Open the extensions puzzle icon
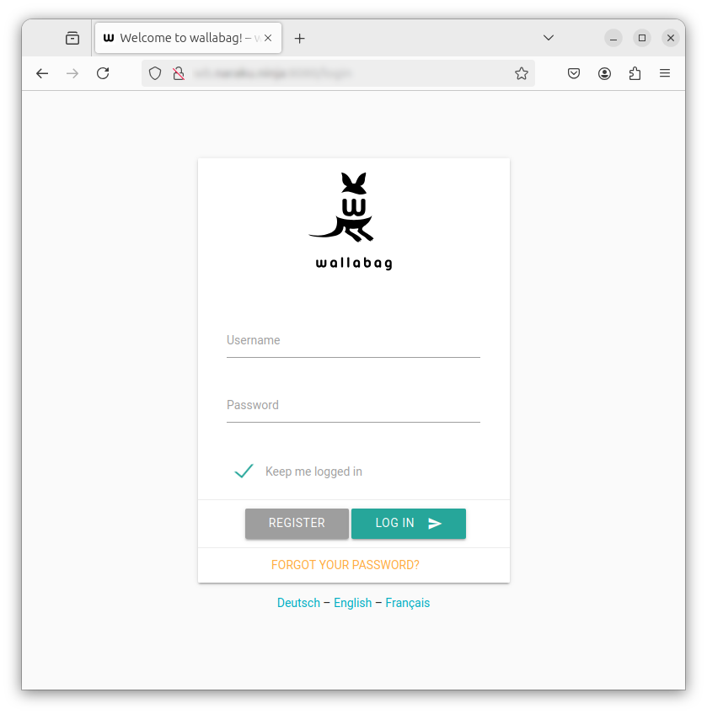Screen dimensions: 707x714 (635, 73)
